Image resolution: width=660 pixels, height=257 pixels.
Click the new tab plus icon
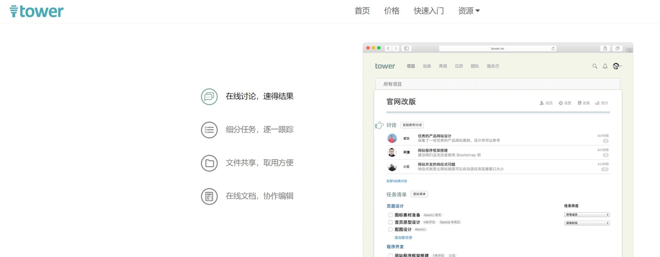(x=629, y=50)
